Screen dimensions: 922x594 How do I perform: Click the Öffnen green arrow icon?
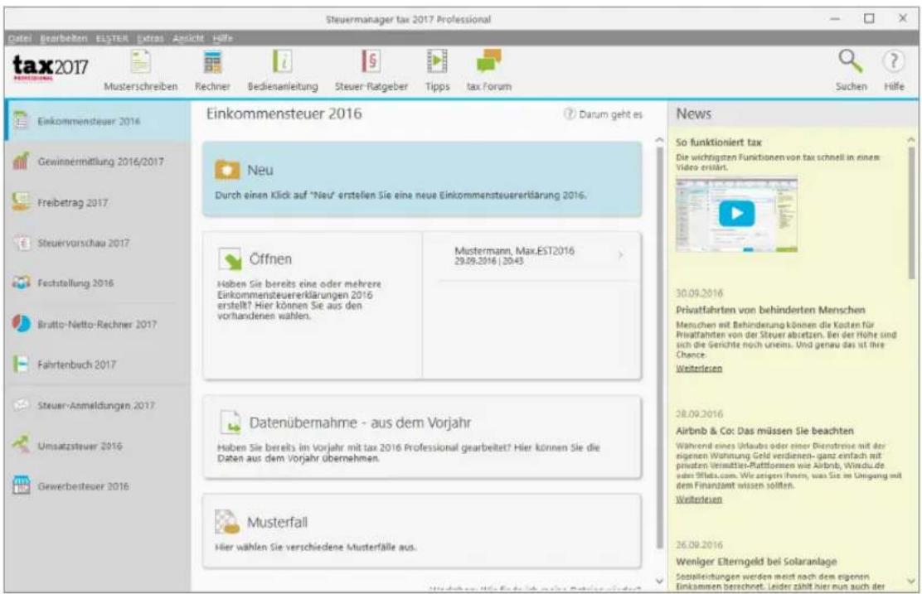230,258
